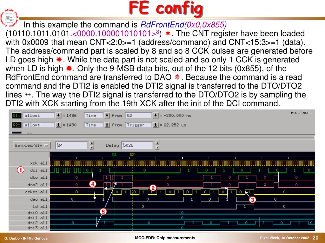Select the 'dti2 all' signal label
Screen dimensions: 325x243
click(38, 223)
